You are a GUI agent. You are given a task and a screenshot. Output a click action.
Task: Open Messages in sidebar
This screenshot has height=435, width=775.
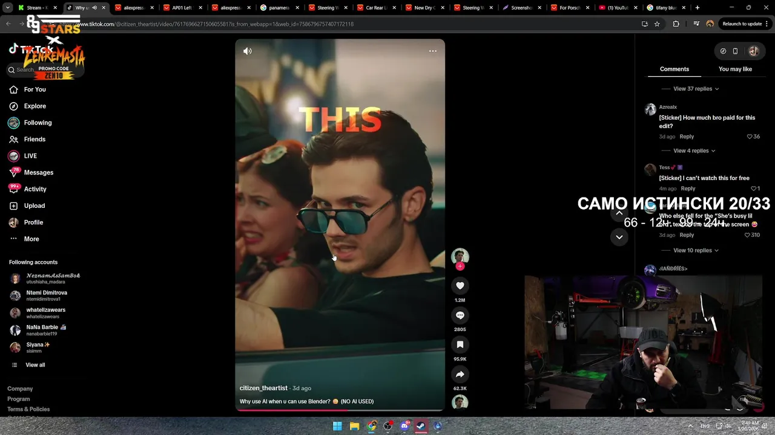[x=38, y=173]
